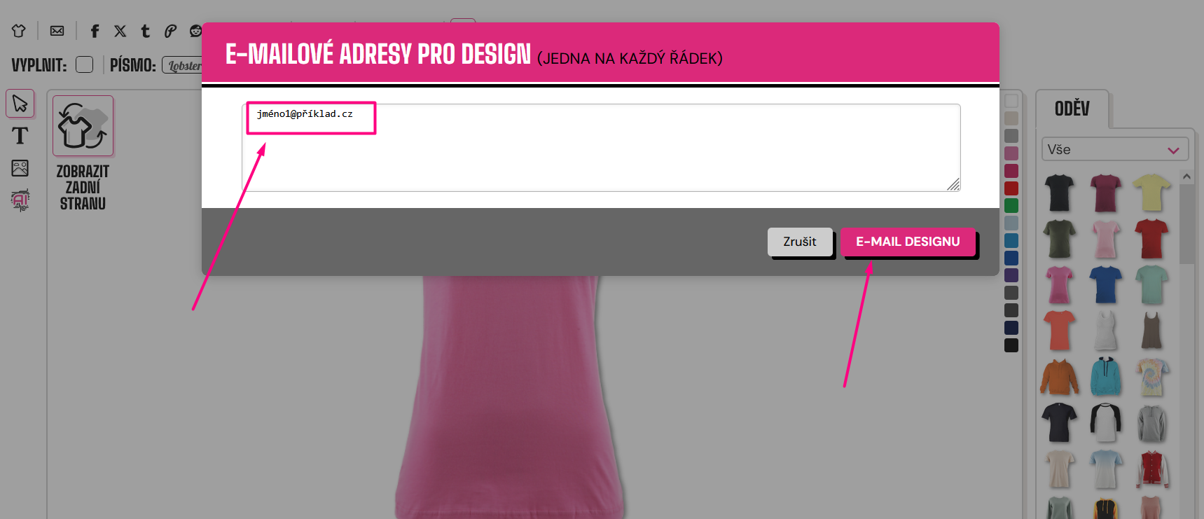Select the arrow pointer tool

(x=20, y=104)
